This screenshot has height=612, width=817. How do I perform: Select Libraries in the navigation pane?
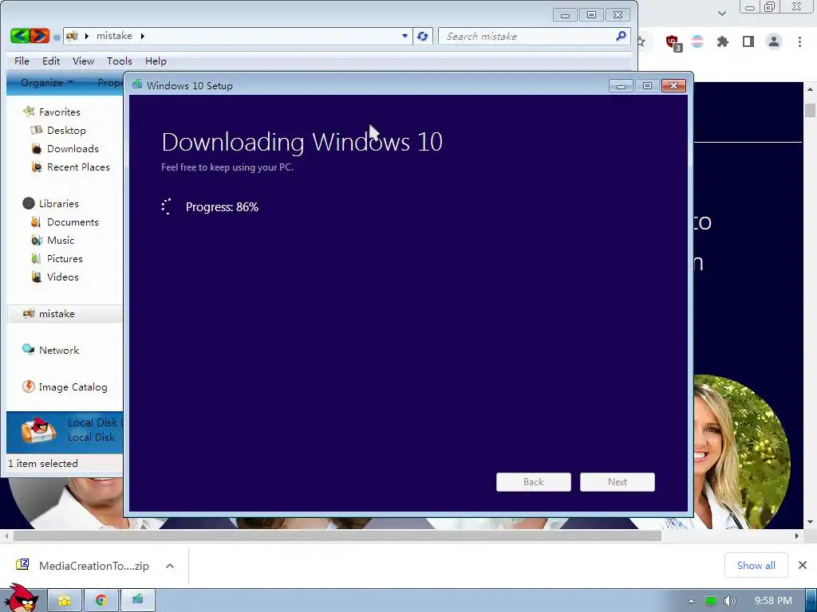point(59,203)
